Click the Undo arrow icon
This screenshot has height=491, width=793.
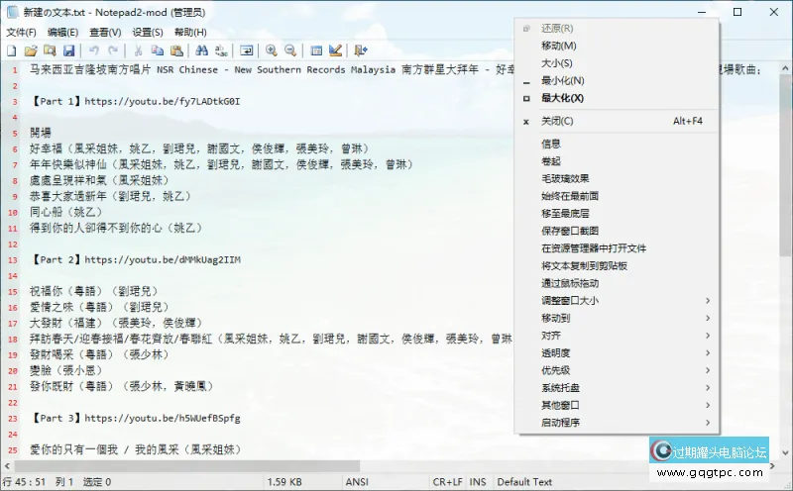point(93,50)
